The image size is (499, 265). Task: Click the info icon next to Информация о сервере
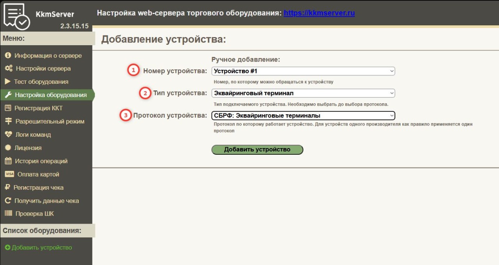point(8,56)
